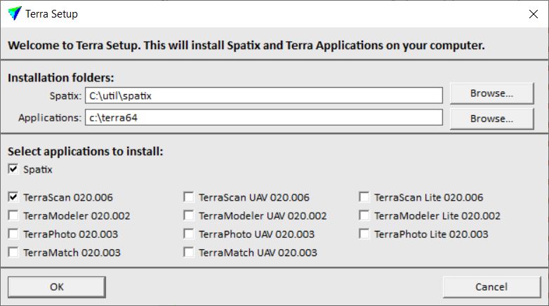Select TerraMatch 020.003 for installation
Image resolution: width=549 pixels, height=306 pixels.
13,252
